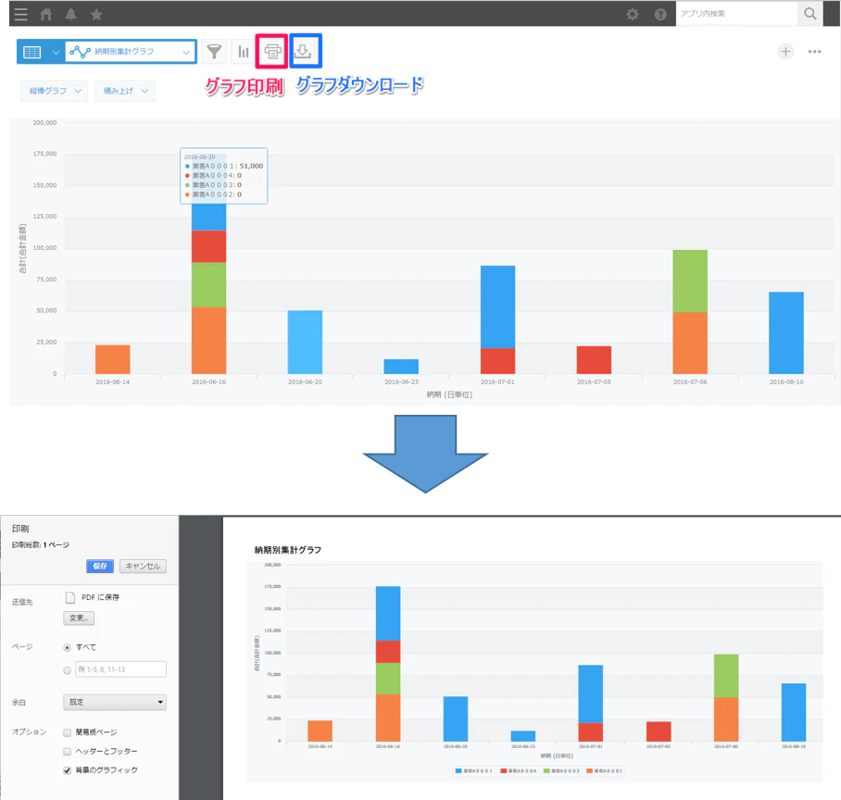Click the キャンセル button
The image size is (841, 800).
click(x=144, y=566)
